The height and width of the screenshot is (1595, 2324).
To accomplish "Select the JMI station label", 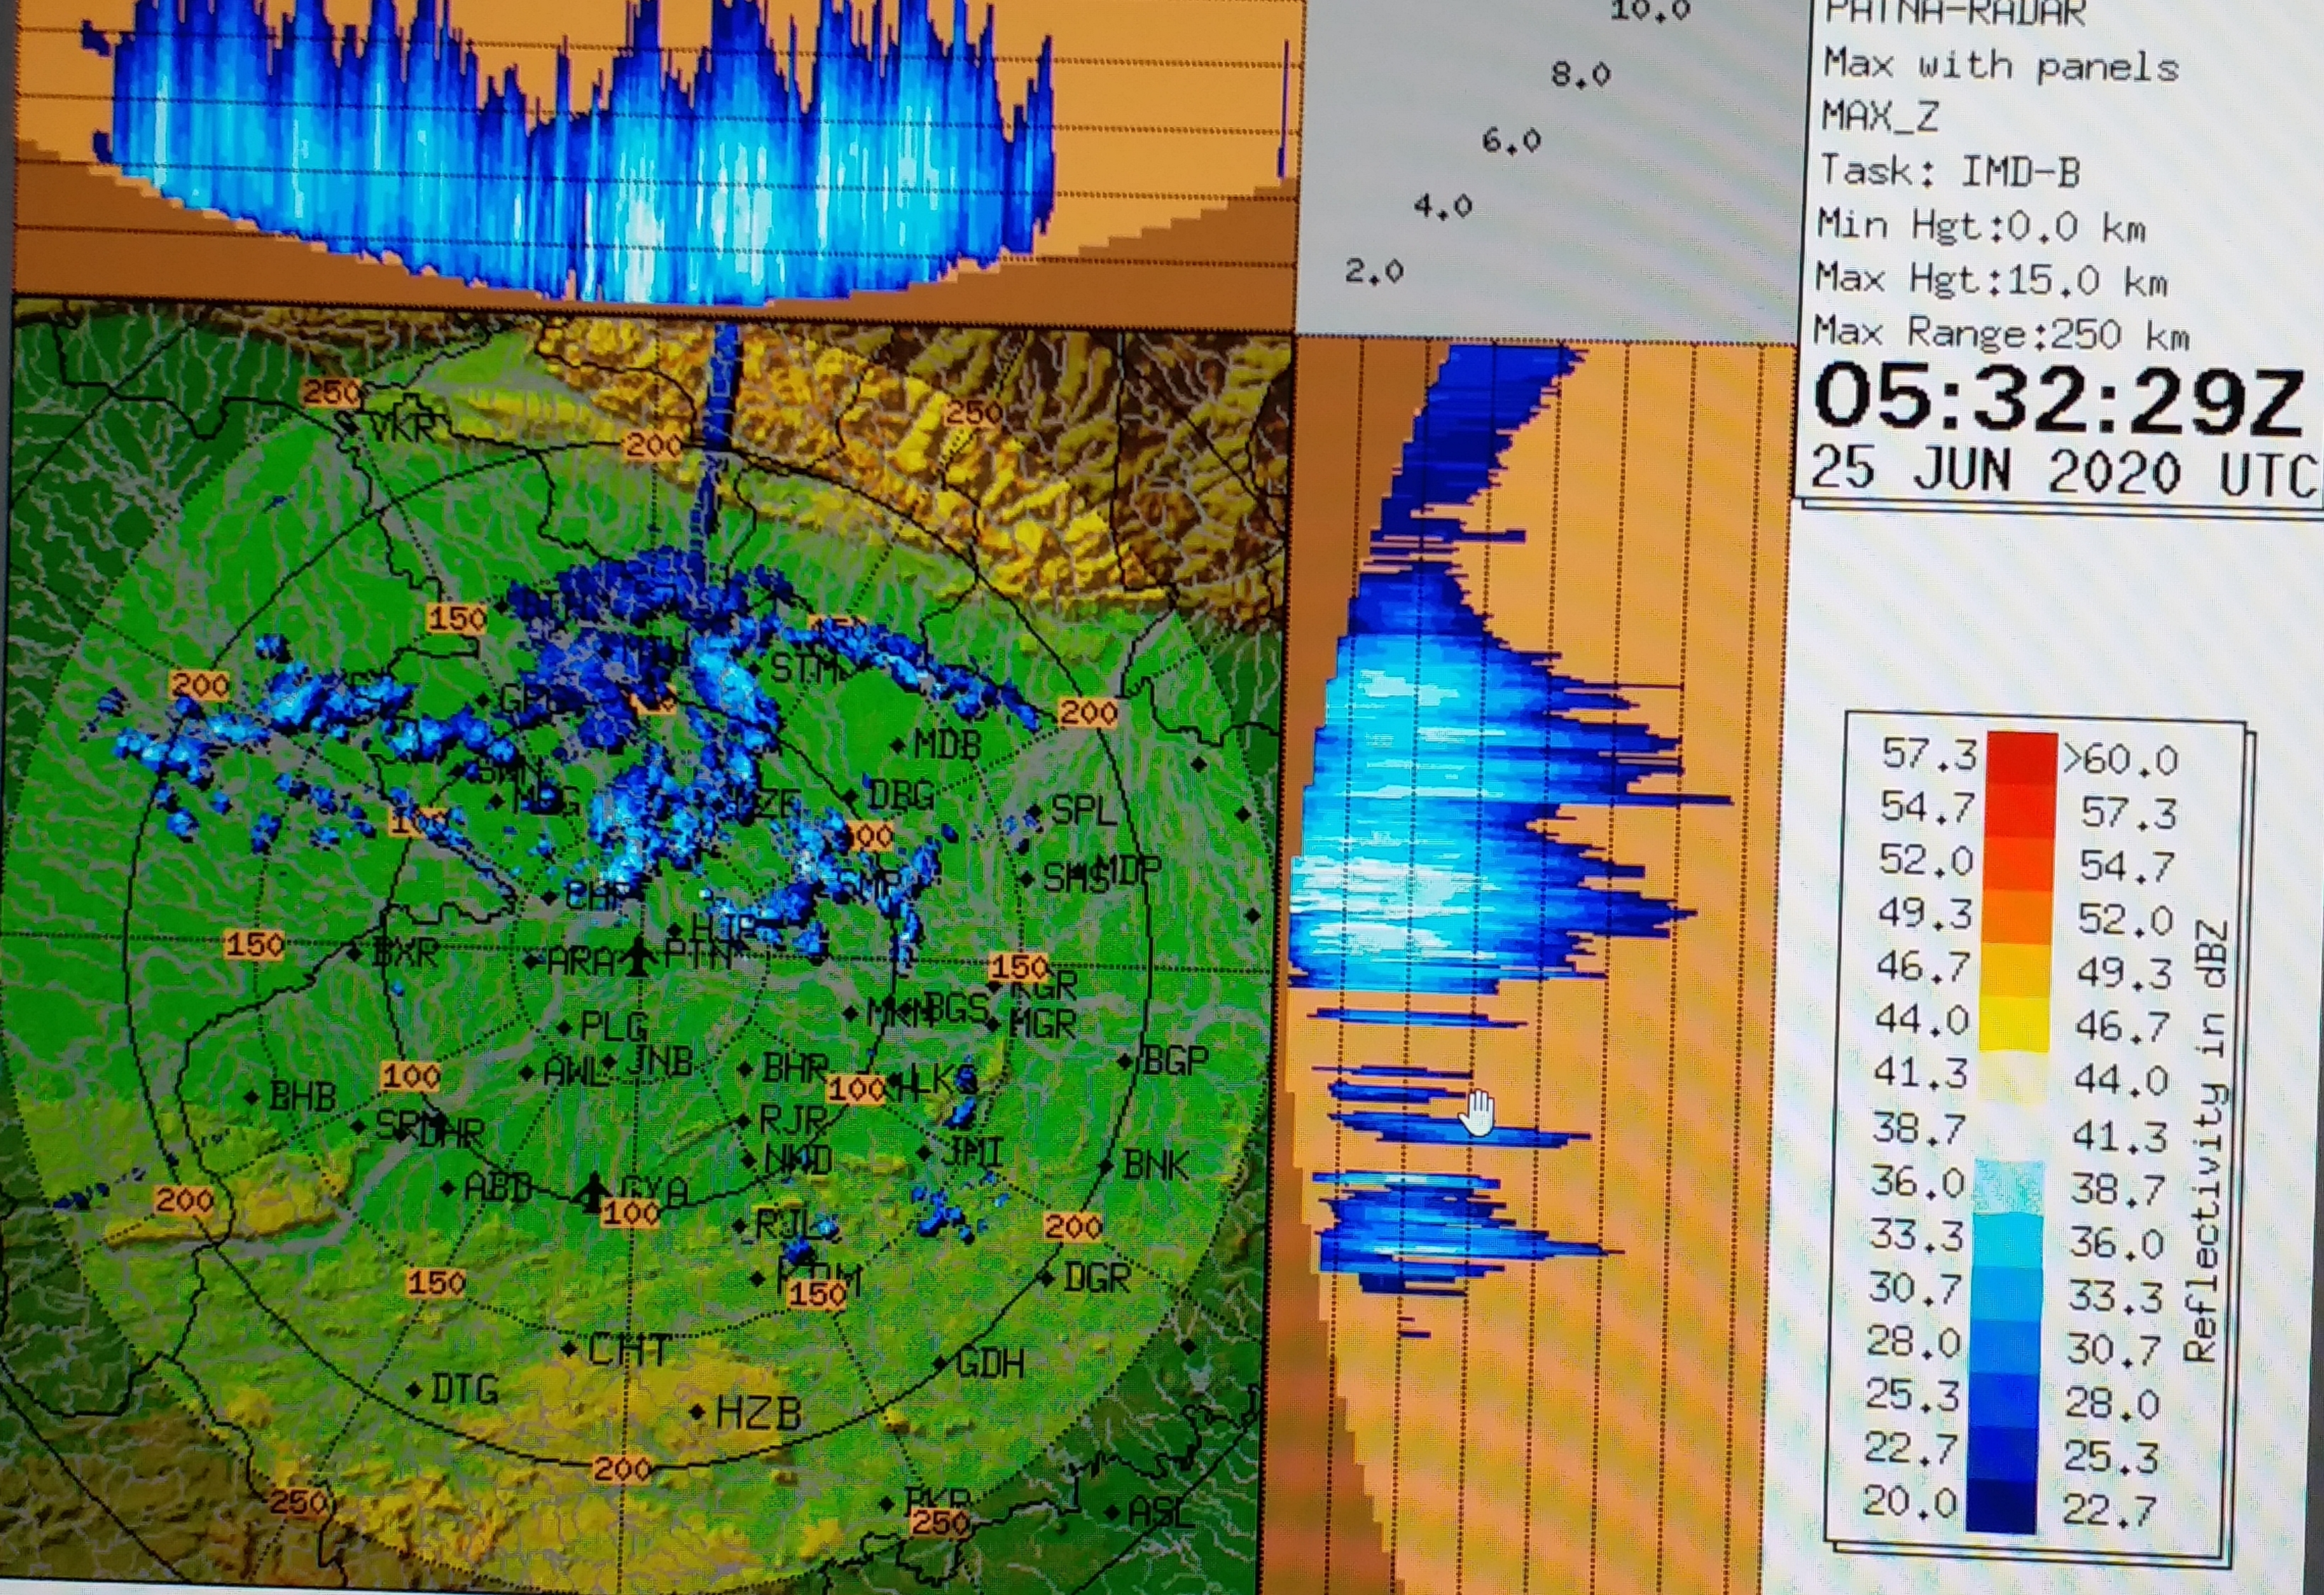I will pos(971,1152).
